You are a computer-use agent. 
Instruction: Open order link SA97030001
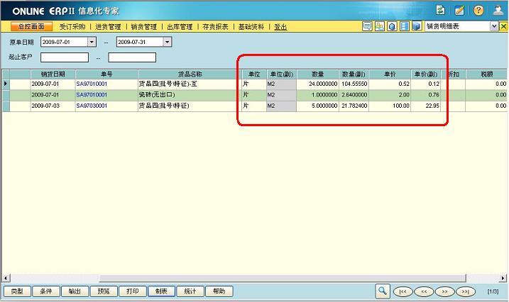[92, 106]
